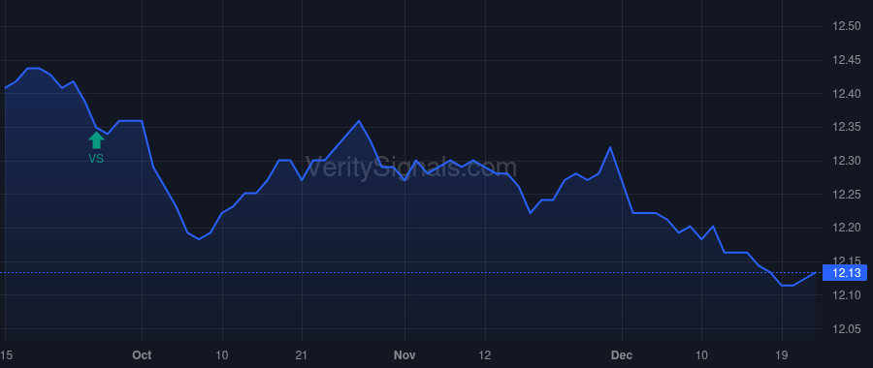This screenshot has height=368, width=873.
Task: Select the 12.40 price axis label
Action: pyautogui.click(x=846, y=94)
